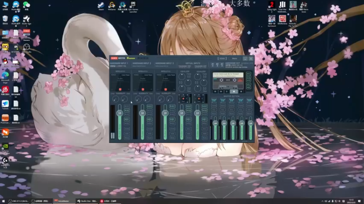Image resolution: width=364 pixels, height=204 pixels.
Task: Fast-forward the cassette recorder
Action: click(221, 92)
